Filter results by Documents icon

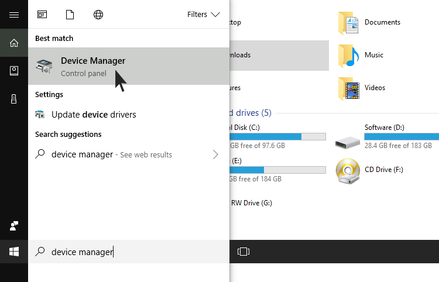point(70,15)
